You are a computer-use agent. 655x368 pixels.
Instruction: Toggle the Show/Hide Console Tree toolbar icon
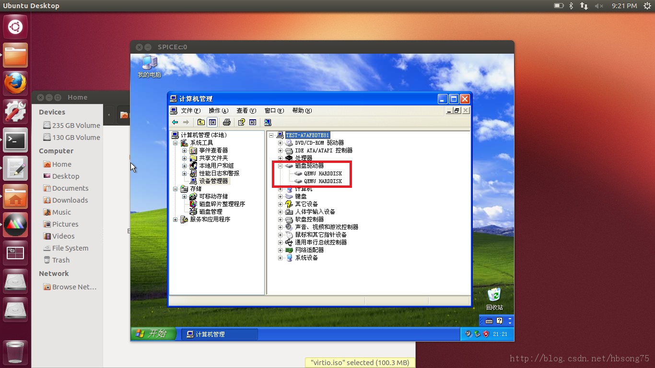212,122
